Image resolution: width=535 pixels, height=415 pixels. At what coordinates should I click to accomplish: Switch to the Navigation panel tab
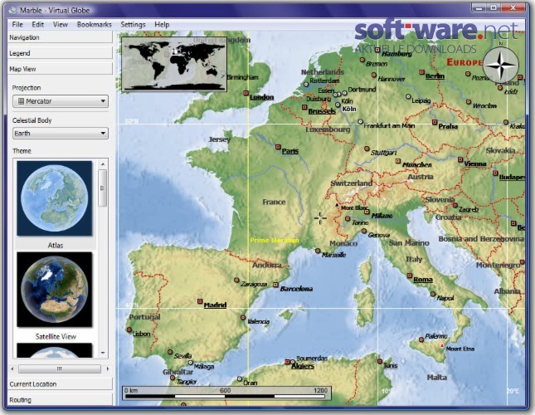click(x=60, y=37)
